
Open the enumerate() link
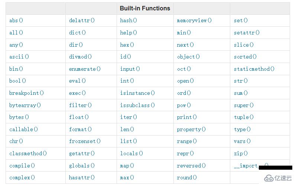(85, 69)
